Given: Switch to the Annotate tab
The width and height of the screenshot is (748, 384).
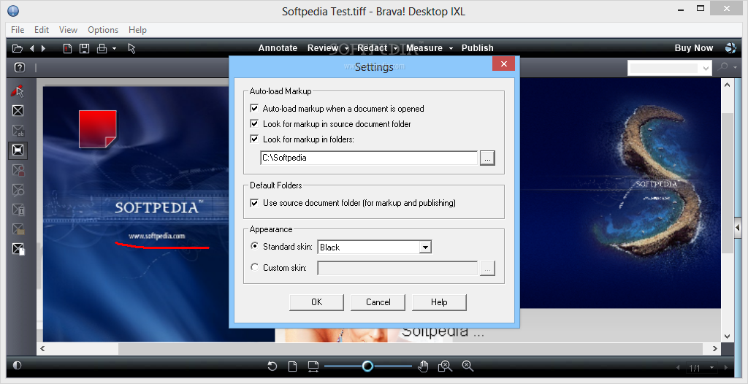Looking at the screenshot, I should tap(278, 48).
